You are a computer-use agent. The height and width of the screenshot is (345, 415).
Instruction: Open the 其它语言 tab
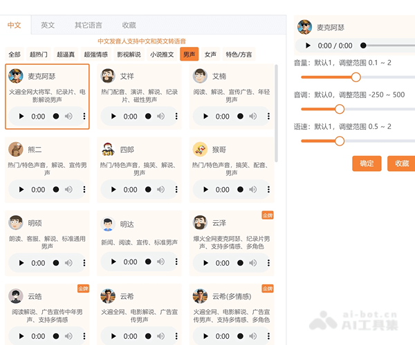pos(89,25)
